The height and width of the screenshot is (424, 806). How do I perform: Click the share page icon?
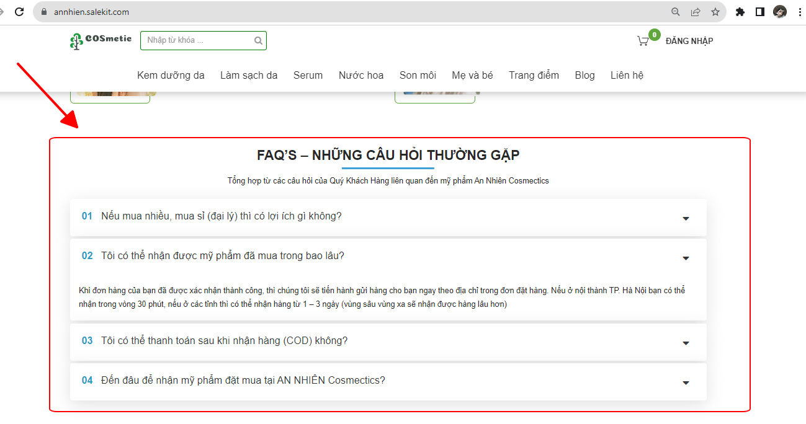point(696,12)
